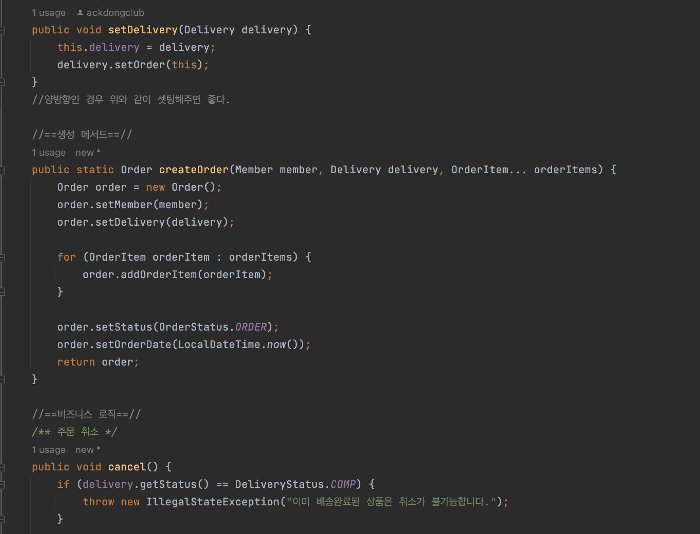Click setDelivery in the method declaration
This screenshot has width=700, height=534.
point(143,30)
